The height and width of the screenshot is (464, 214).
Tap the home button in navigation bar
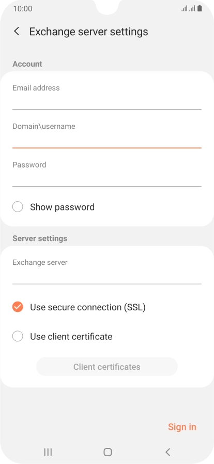(108, 452)
